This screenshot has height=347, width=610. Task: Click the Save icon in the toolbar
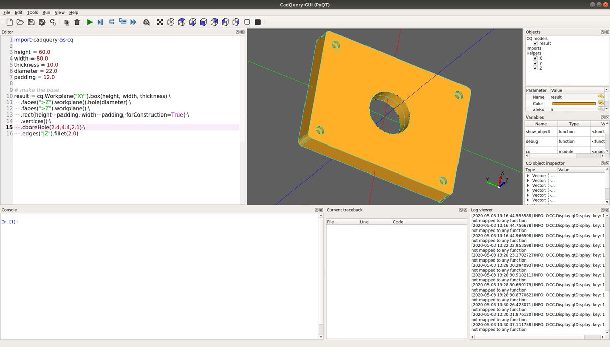click(x=32, y=22)
